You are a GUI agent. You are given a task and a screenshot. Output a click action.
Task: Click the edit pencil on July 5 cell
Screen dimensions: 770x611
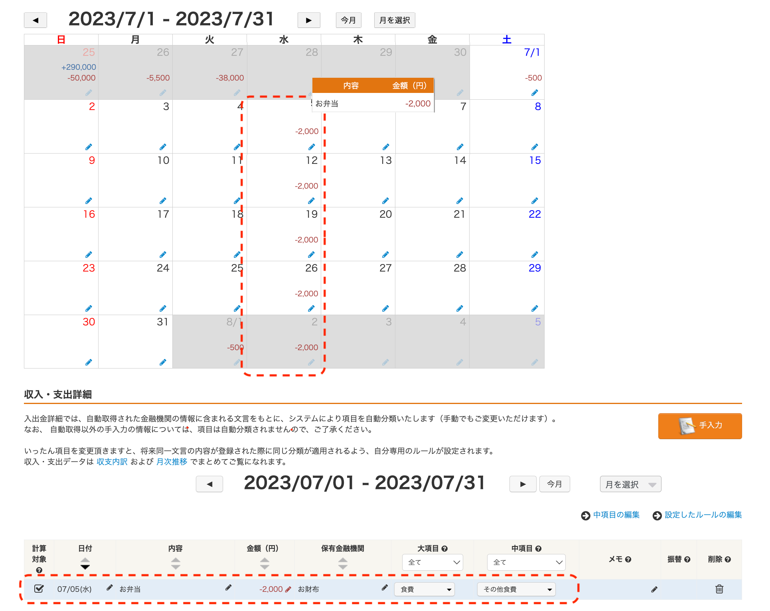point(312,147)
